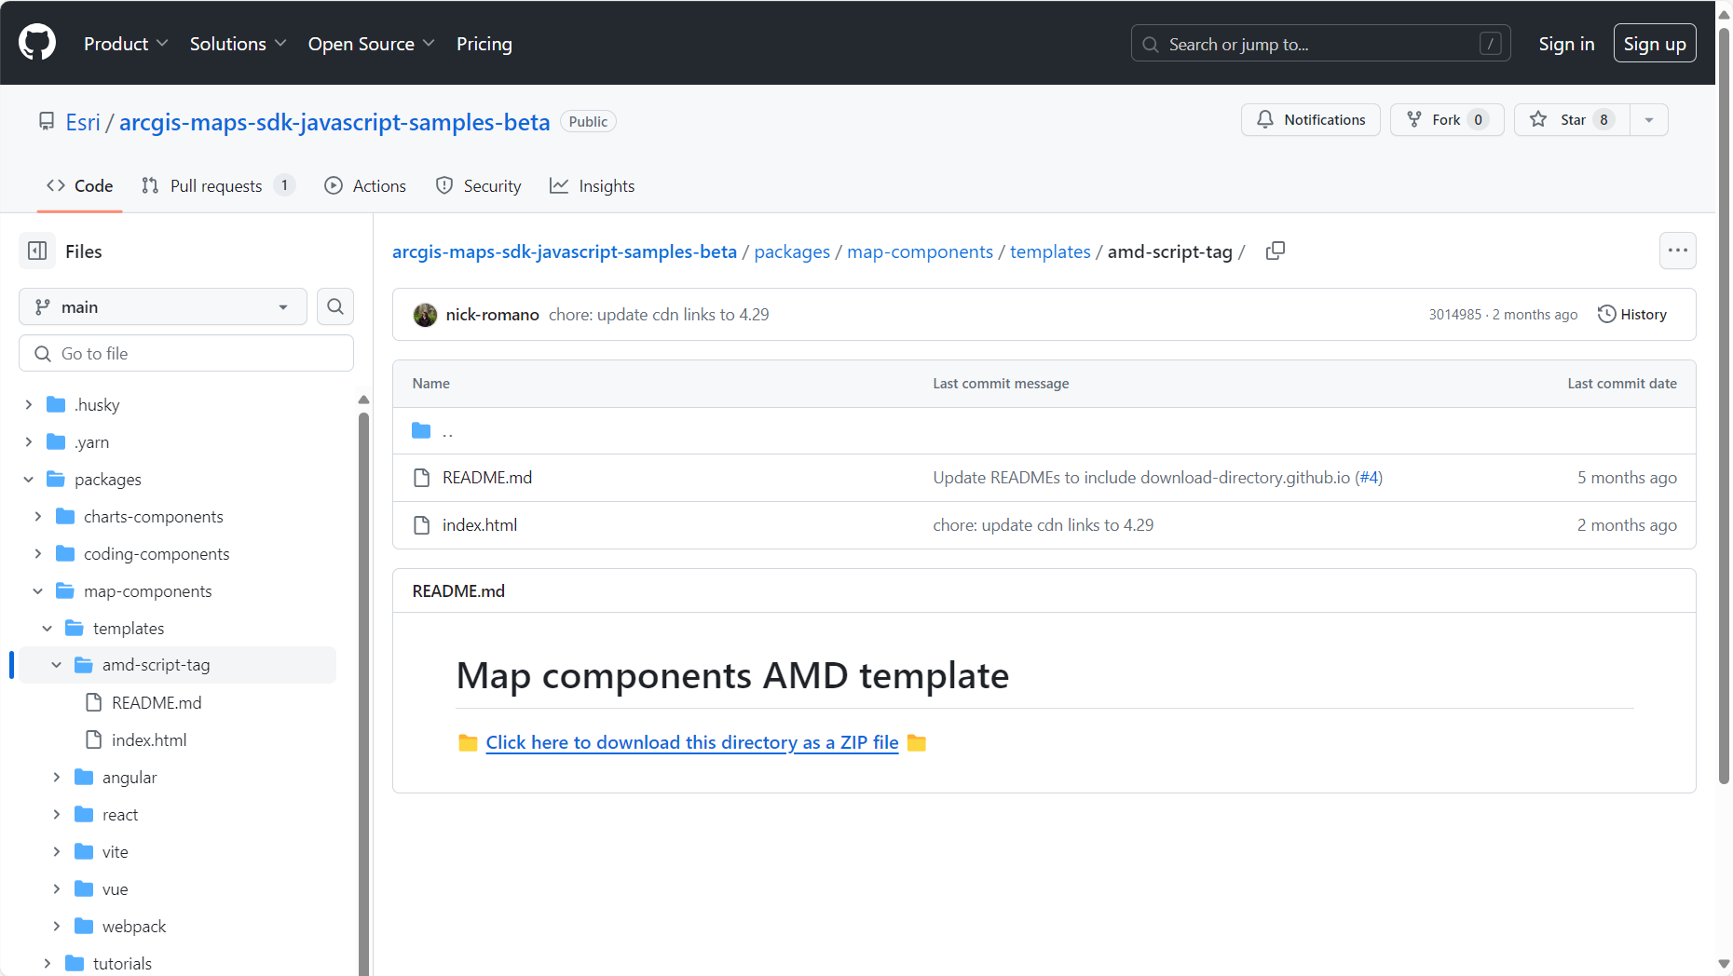This screenshot has height=976, width=1733.
Task: Open the Esri organization link
Action: pos(83,122)
